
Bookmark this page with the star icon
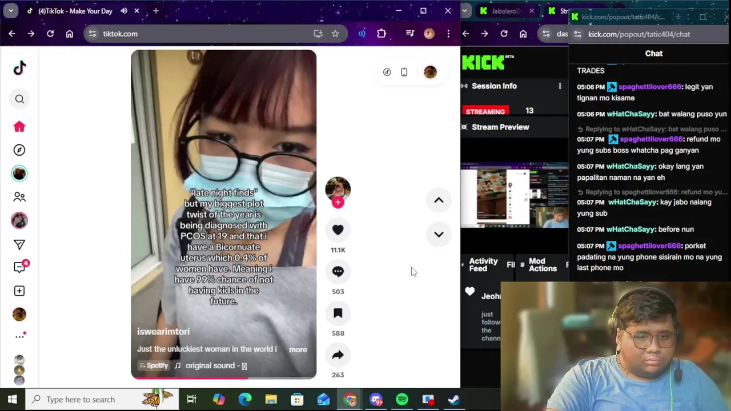335,34
